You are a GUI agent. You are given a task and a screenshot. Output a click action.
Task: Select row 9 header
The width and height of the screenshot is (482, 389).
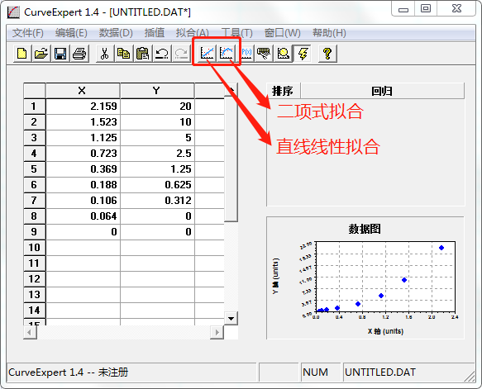tap(35, 232)
